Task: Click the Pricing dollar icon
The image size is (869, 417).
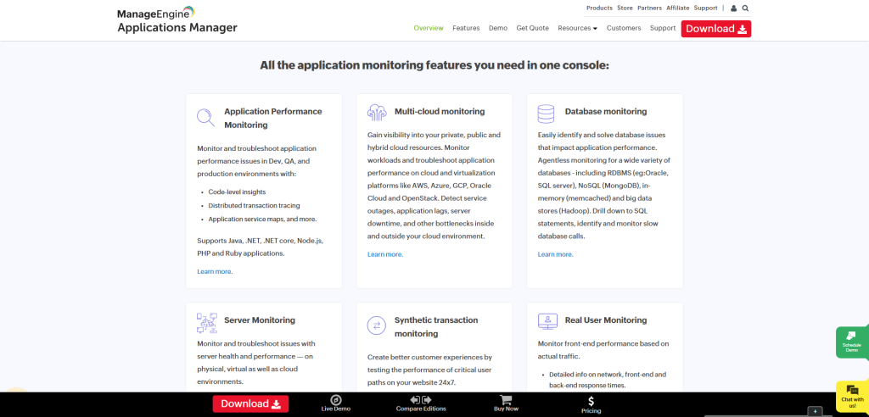Action: pyautogui.click(x=591, y=401)
